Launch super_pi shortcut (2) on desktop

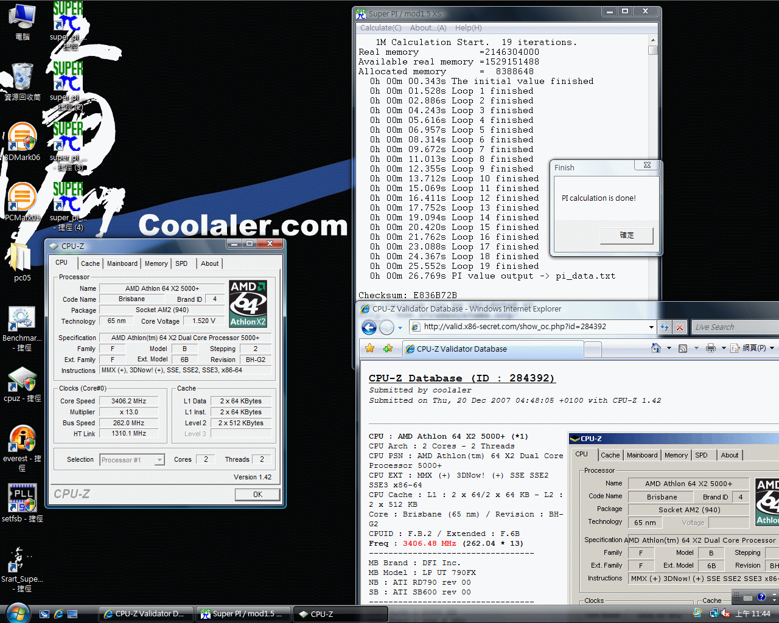pyautogui.click(x=67, y=86)
